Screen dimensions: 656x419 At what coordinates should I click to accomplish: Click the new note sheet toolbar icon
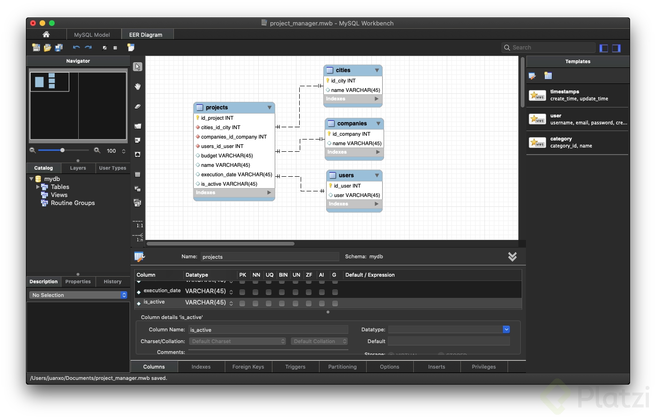131,48
